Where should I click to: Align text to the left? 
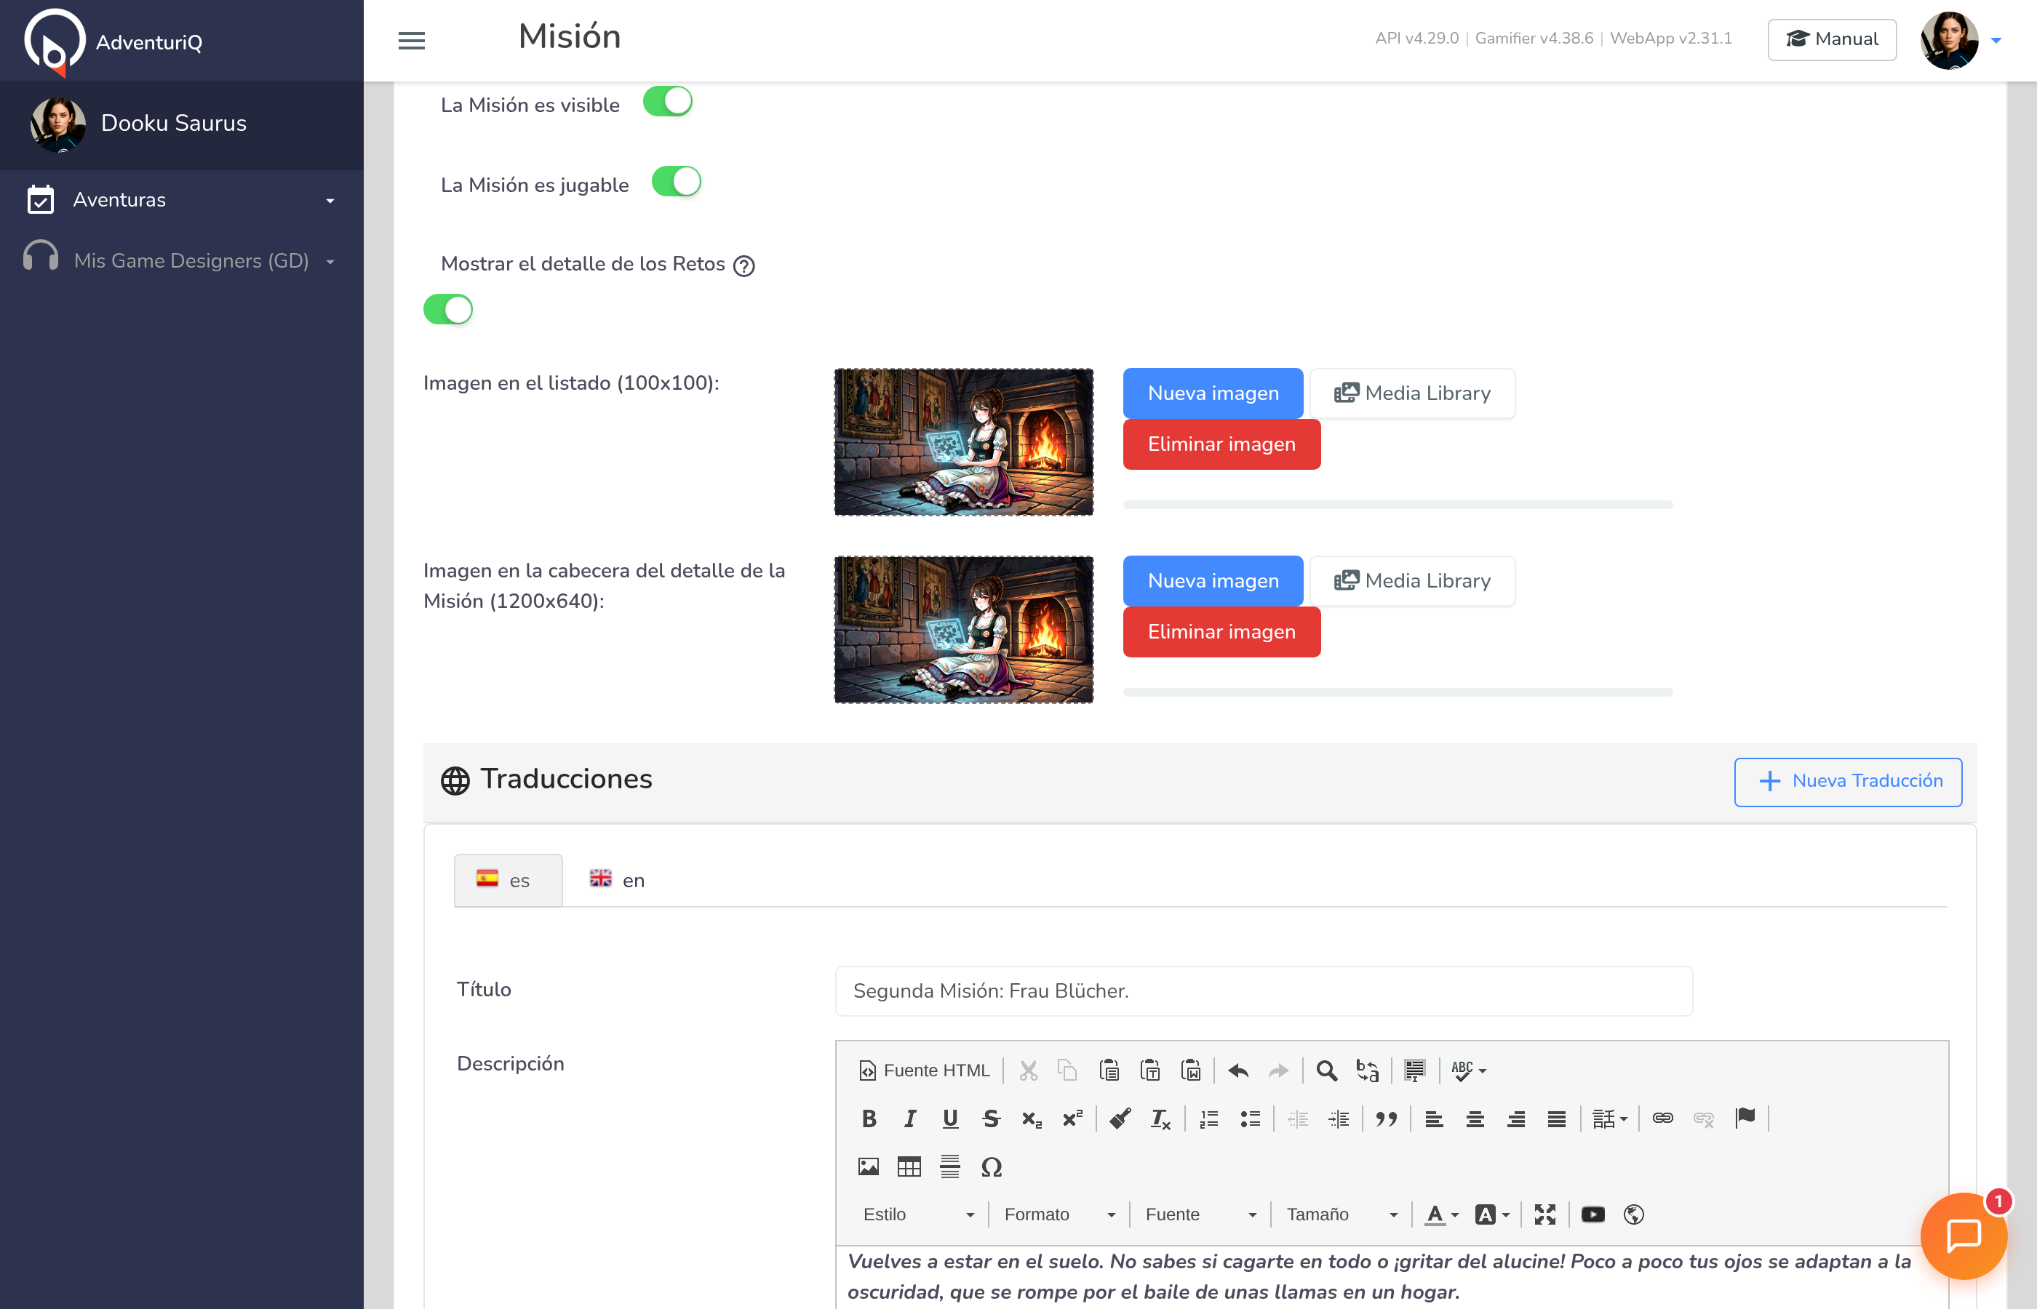(x=1434, y=1118)
